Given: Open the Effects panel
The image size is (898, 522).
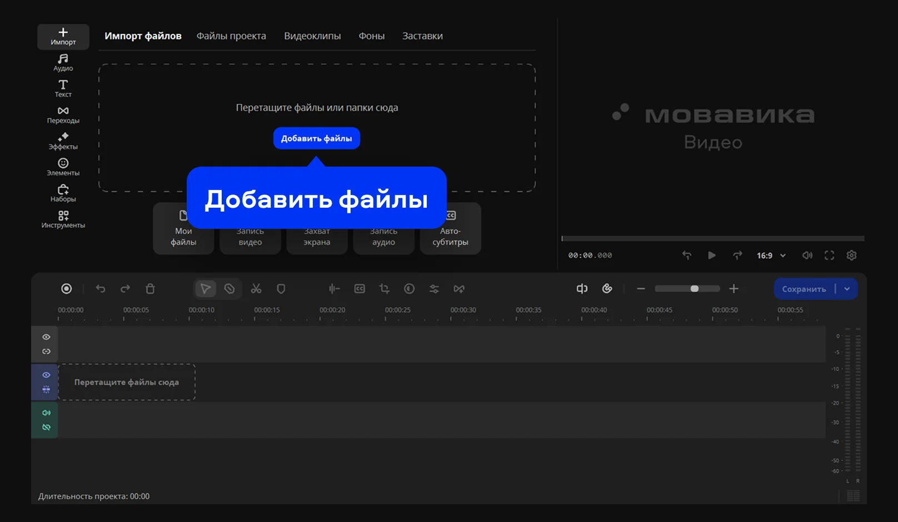Looking at the screenshot, I should pyautogui.click(x=63, y=141).
